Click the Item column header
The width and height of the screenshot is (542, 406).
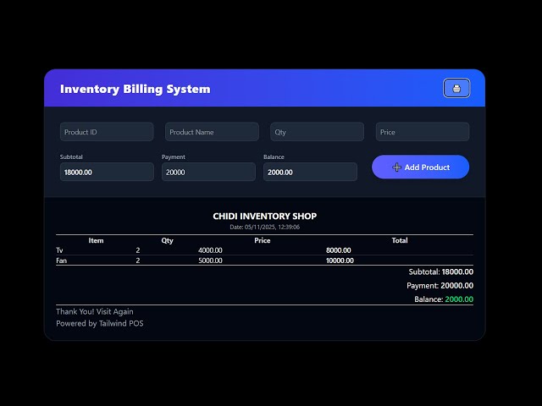pyautogui.click(x=97, y=240)
